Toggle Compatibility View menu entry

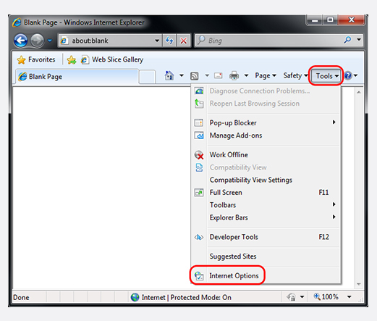pos(266,167)
